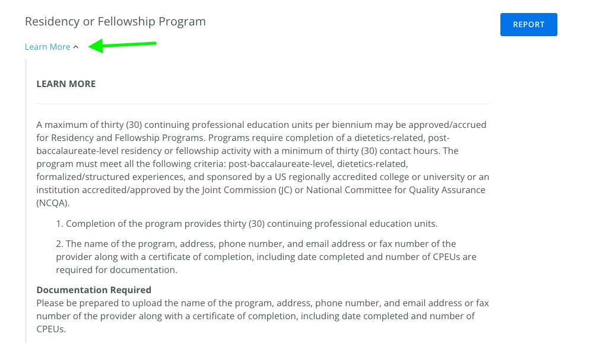Click the divider line under LEARN MORE
The image size is (593, 350).
[263, 104]
